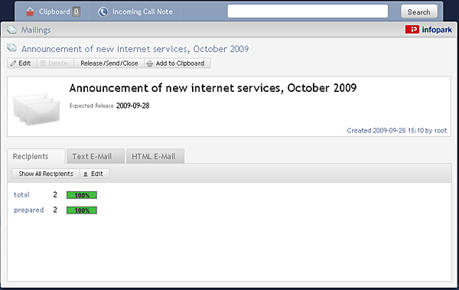The width and height of the screenshot is (459, 290).
Task: Click the Mailings envelope icon in header
Action: click(x=11, y=30)
